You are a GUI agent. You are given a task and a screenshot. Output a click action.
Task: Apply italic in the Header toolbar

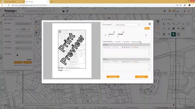coord(131,47)
